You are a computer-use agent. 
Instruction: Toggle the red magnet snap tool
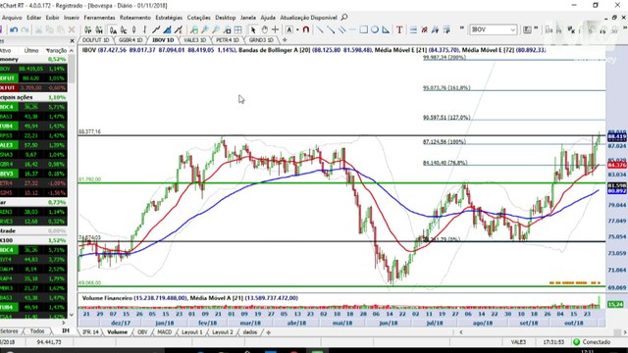pyautogui.click(x=306, y=30)
